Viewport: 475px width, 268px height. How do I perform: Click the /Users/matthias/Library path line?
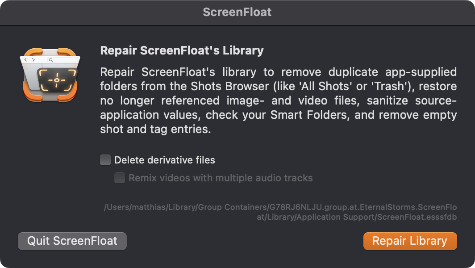[x=280, y=207]
